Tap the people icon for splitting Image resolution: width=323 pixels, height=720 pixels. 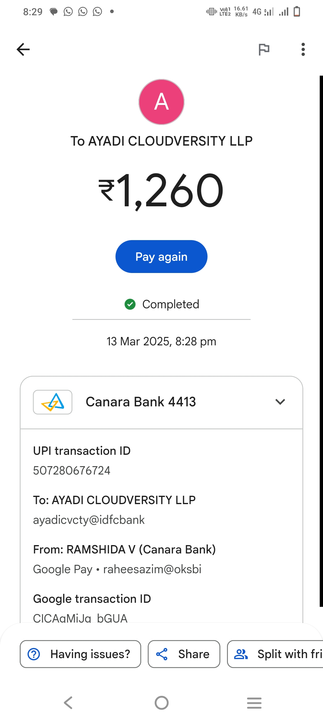point(241,654)
